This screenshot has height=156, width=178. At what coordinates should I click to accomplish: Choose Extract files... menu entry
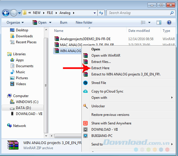pyautogui.click(x=101, y=62)
